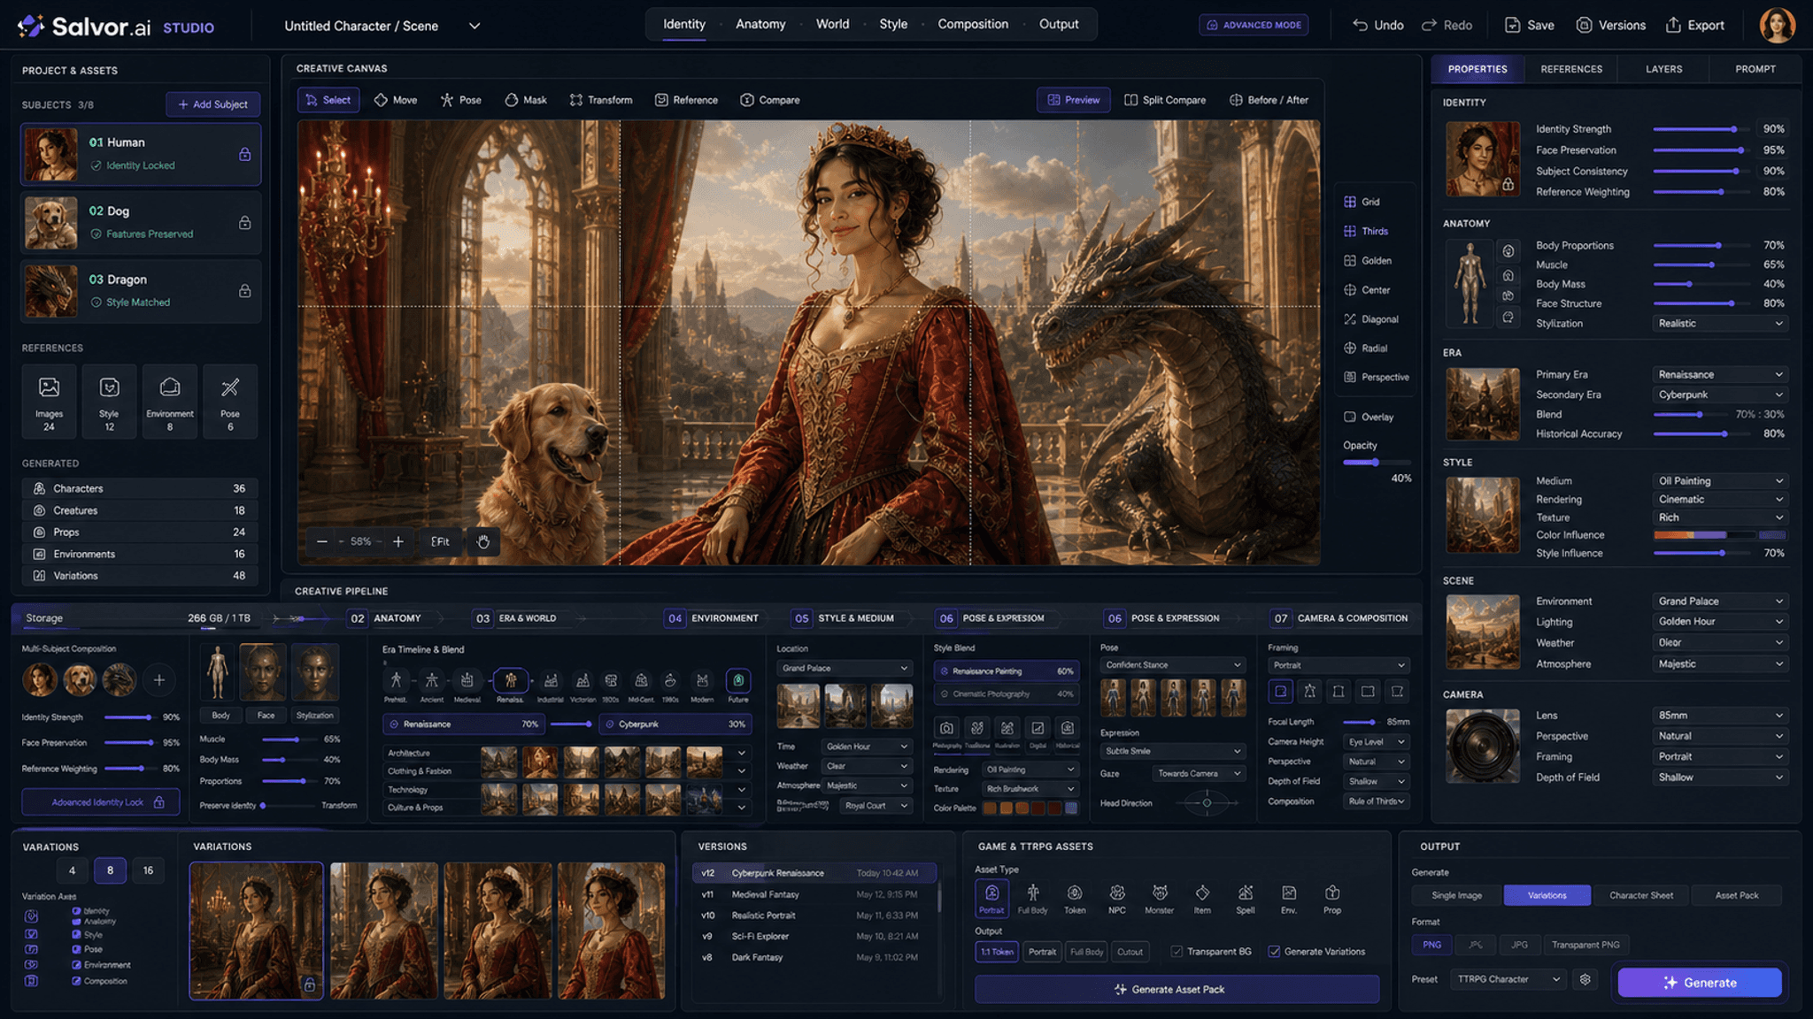Uncheck Generate Variations checkbox

pyautogui.click(x=1274, y=952)
